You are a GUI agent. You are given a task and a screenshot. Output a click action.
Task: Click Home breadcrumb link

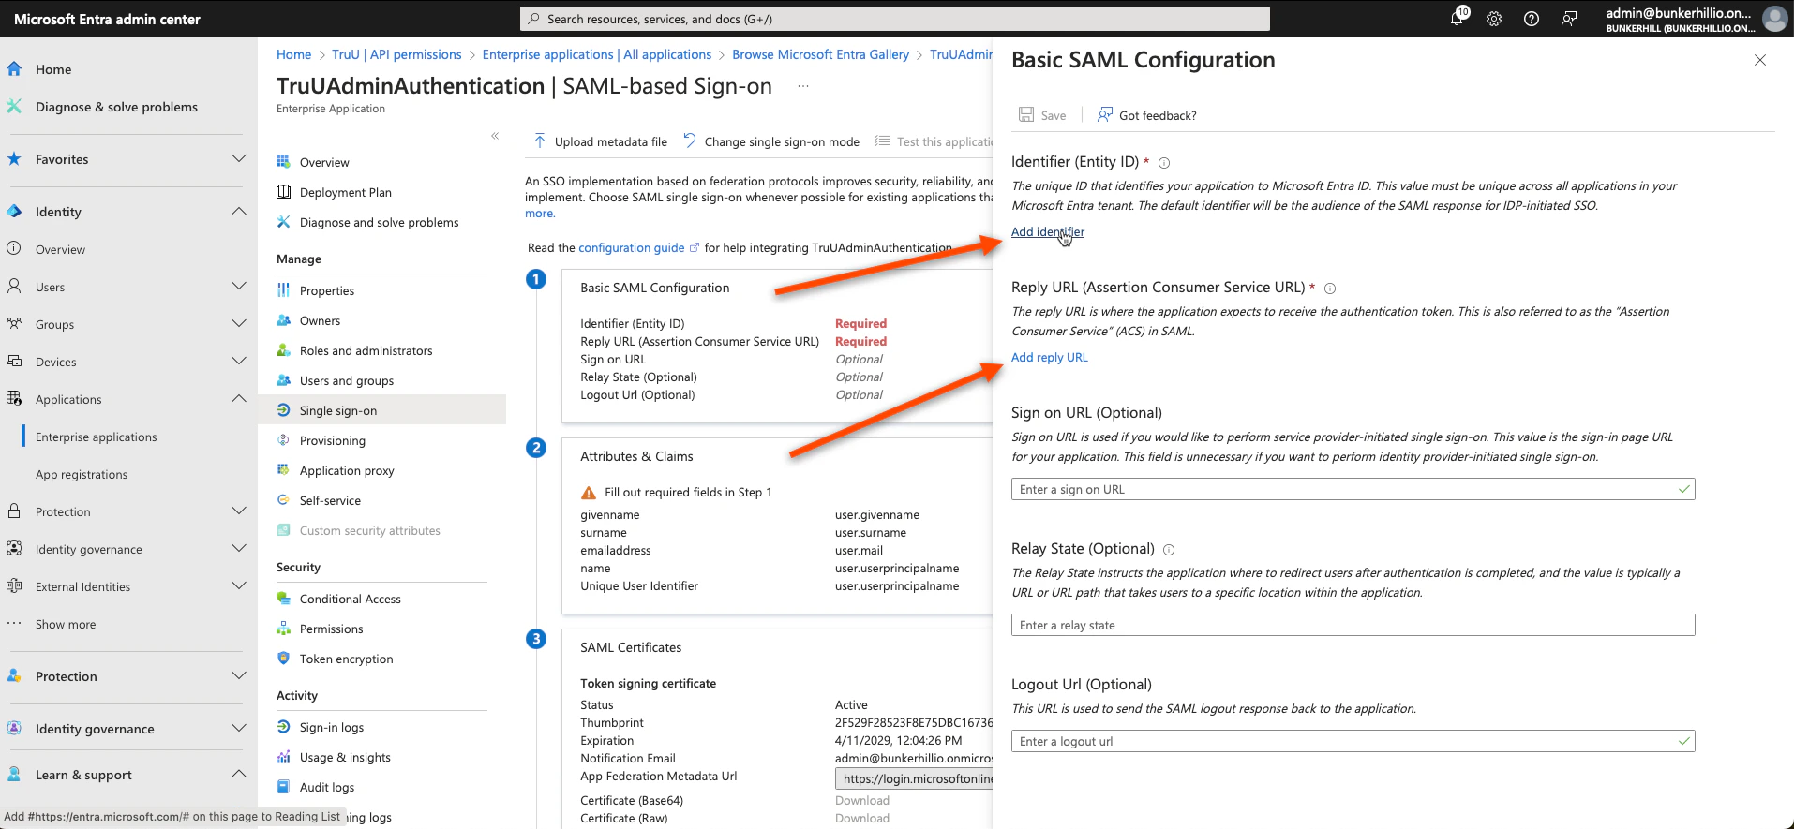coord(293,54)
